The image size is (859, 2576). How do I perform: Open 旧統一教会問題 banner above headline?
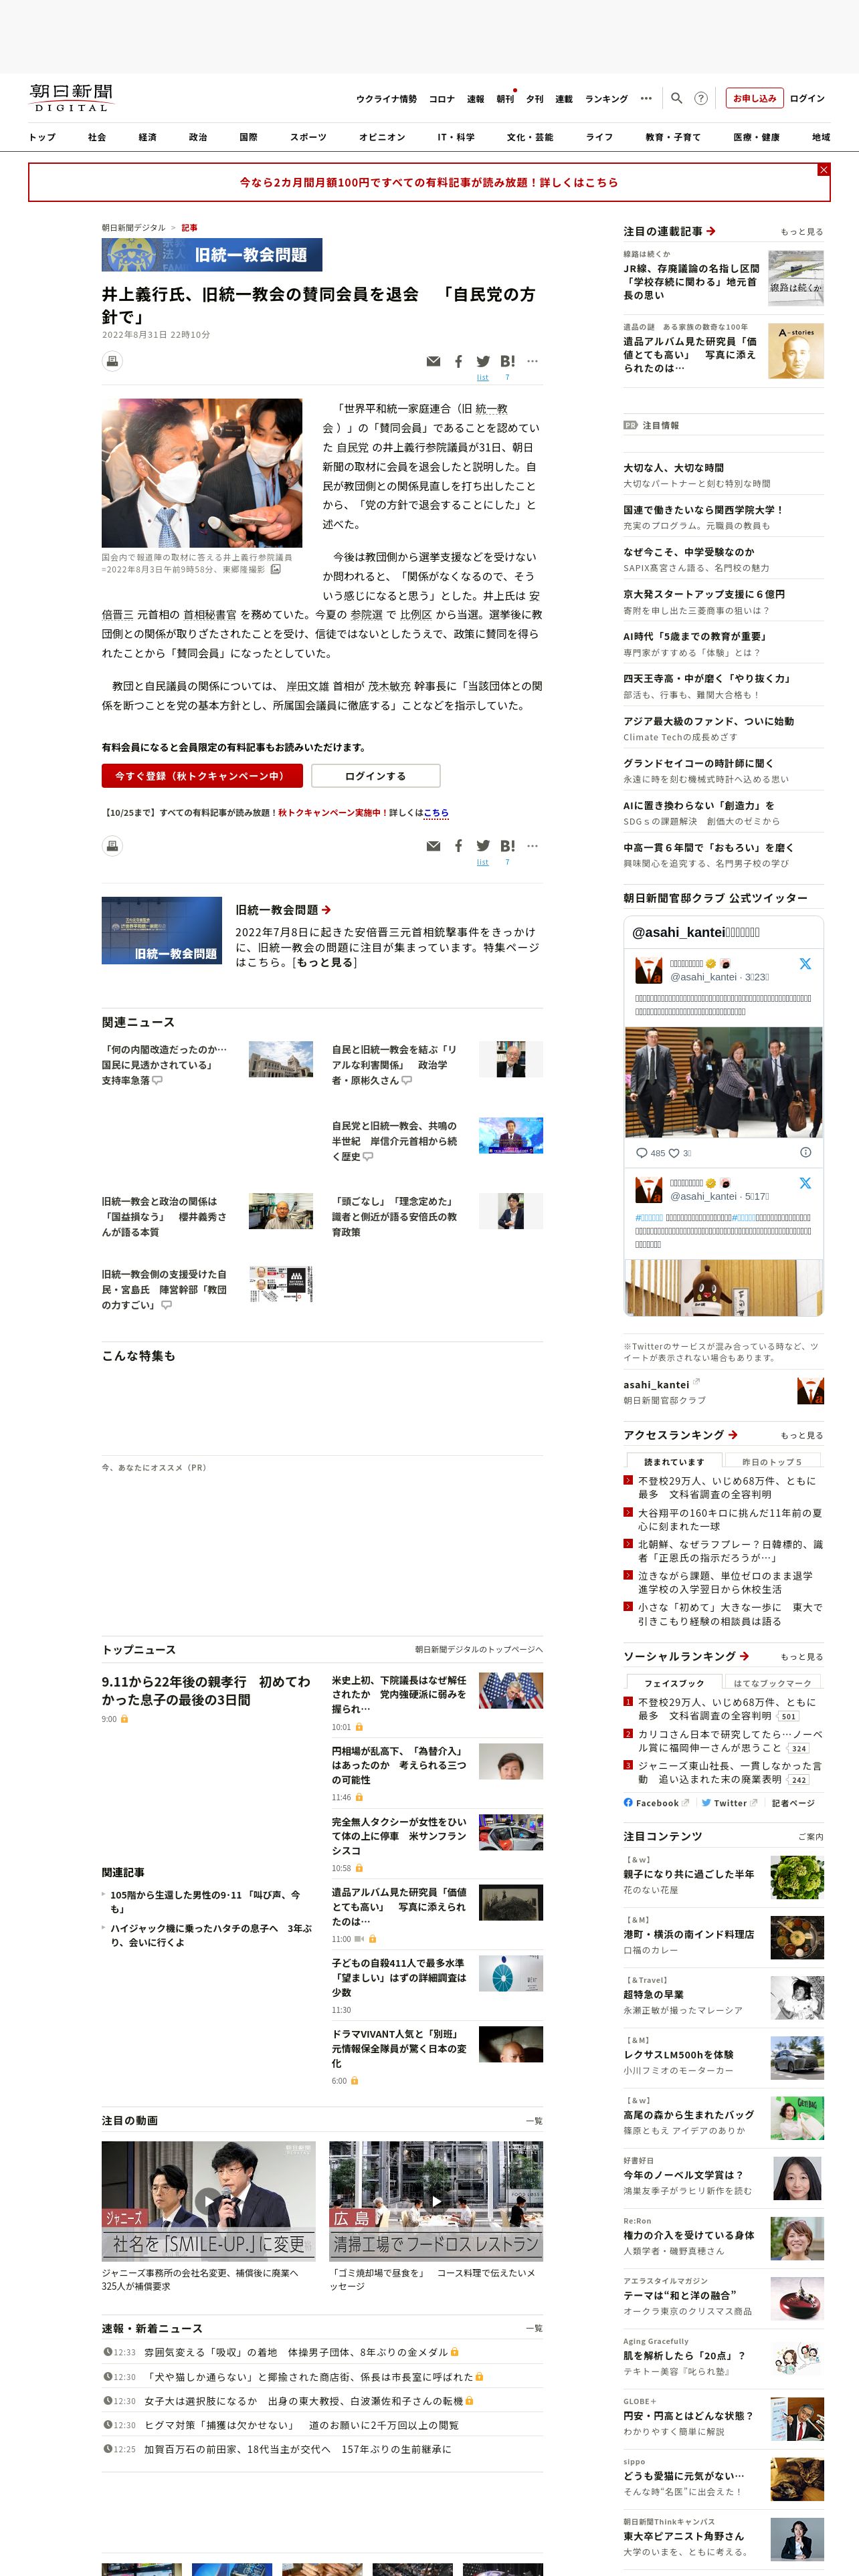coord(212,255)
